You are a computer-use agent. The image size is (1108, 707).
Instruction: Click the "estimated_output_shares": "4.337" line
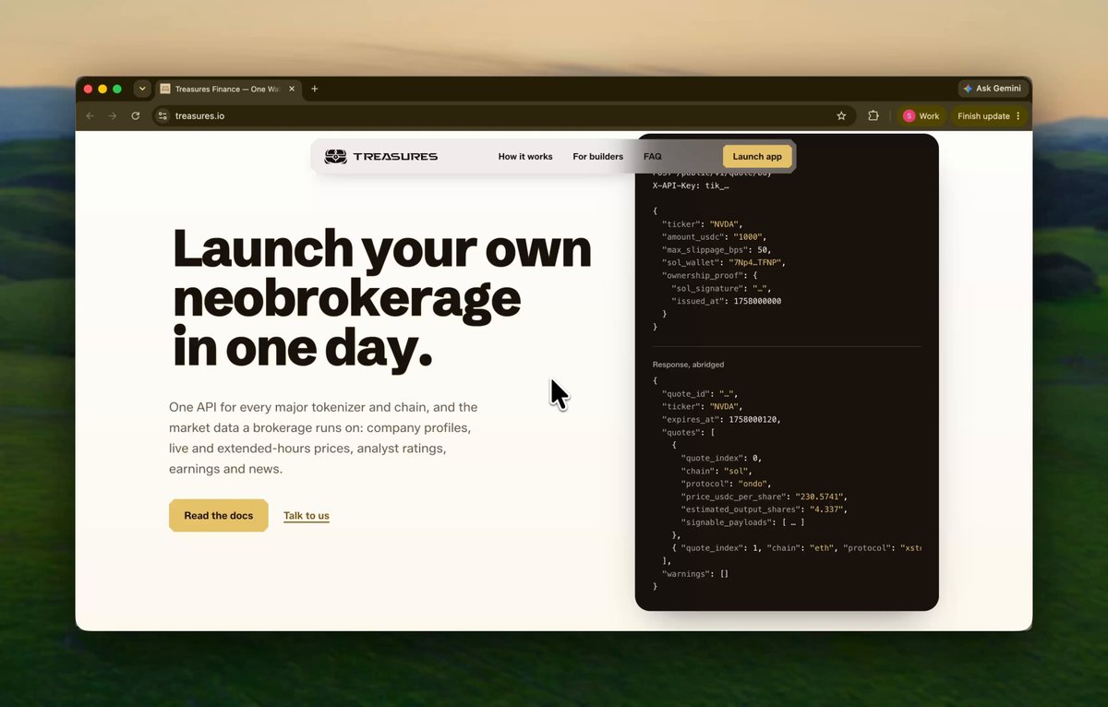(765, 509)
